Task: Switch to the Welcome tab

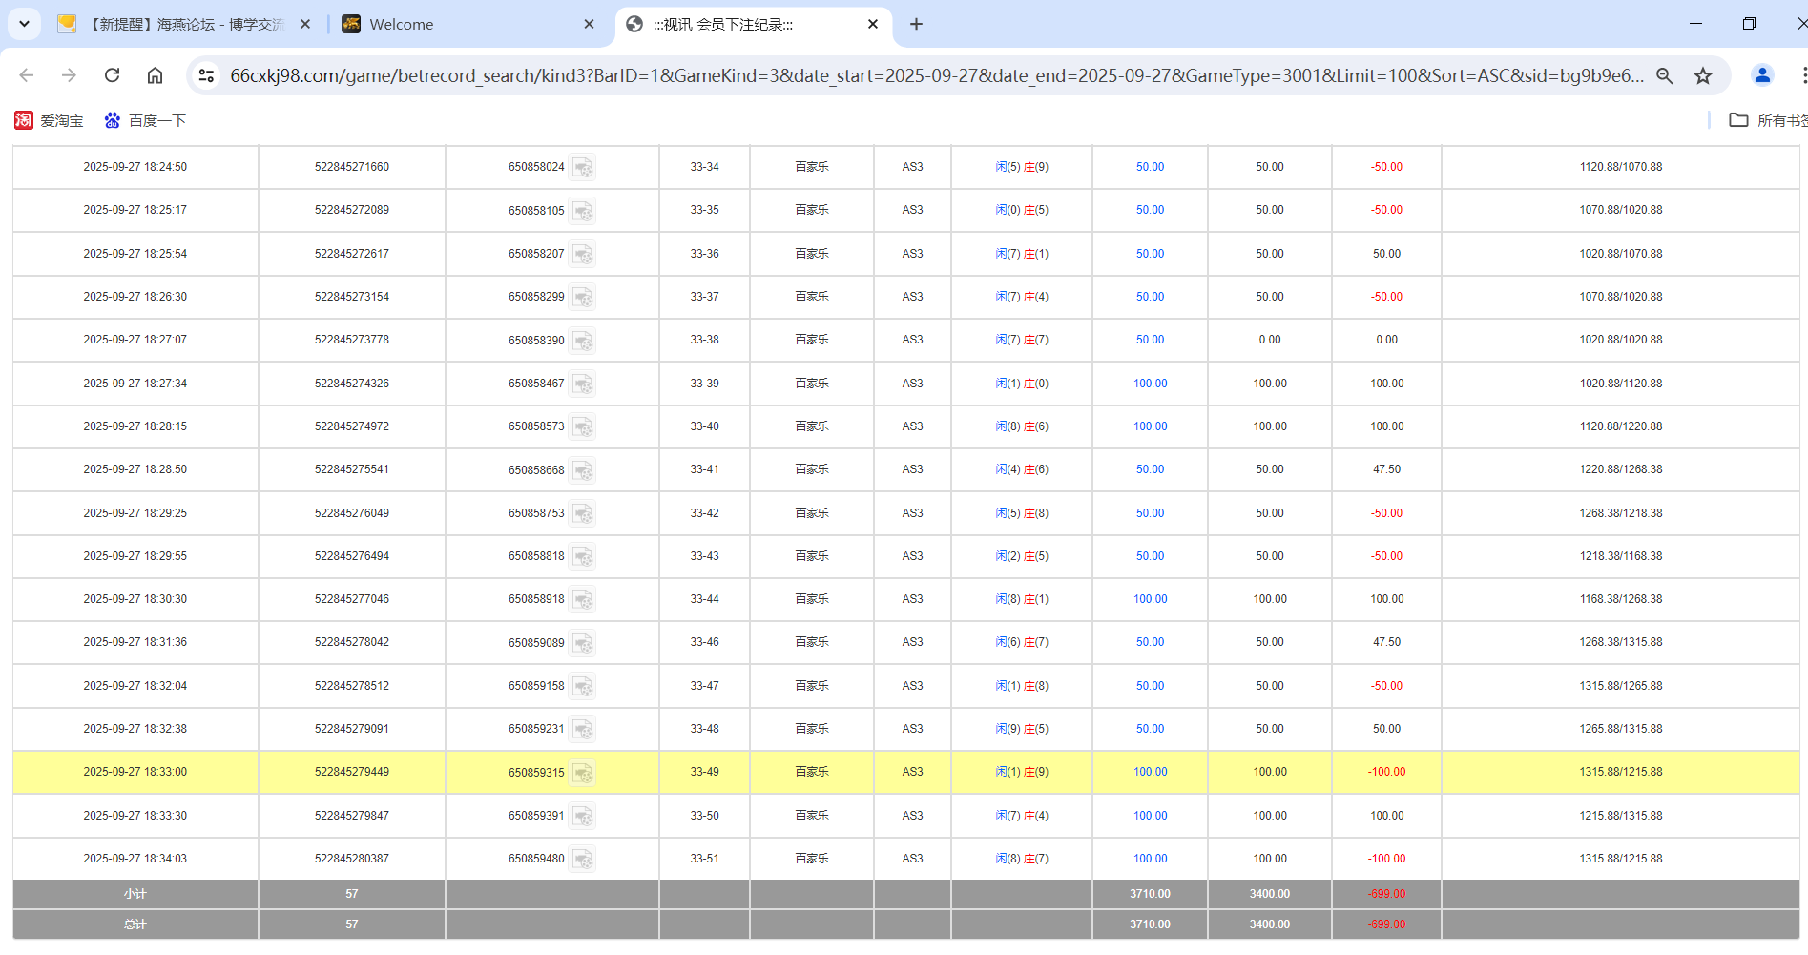Action: click(x=458, y=24)
